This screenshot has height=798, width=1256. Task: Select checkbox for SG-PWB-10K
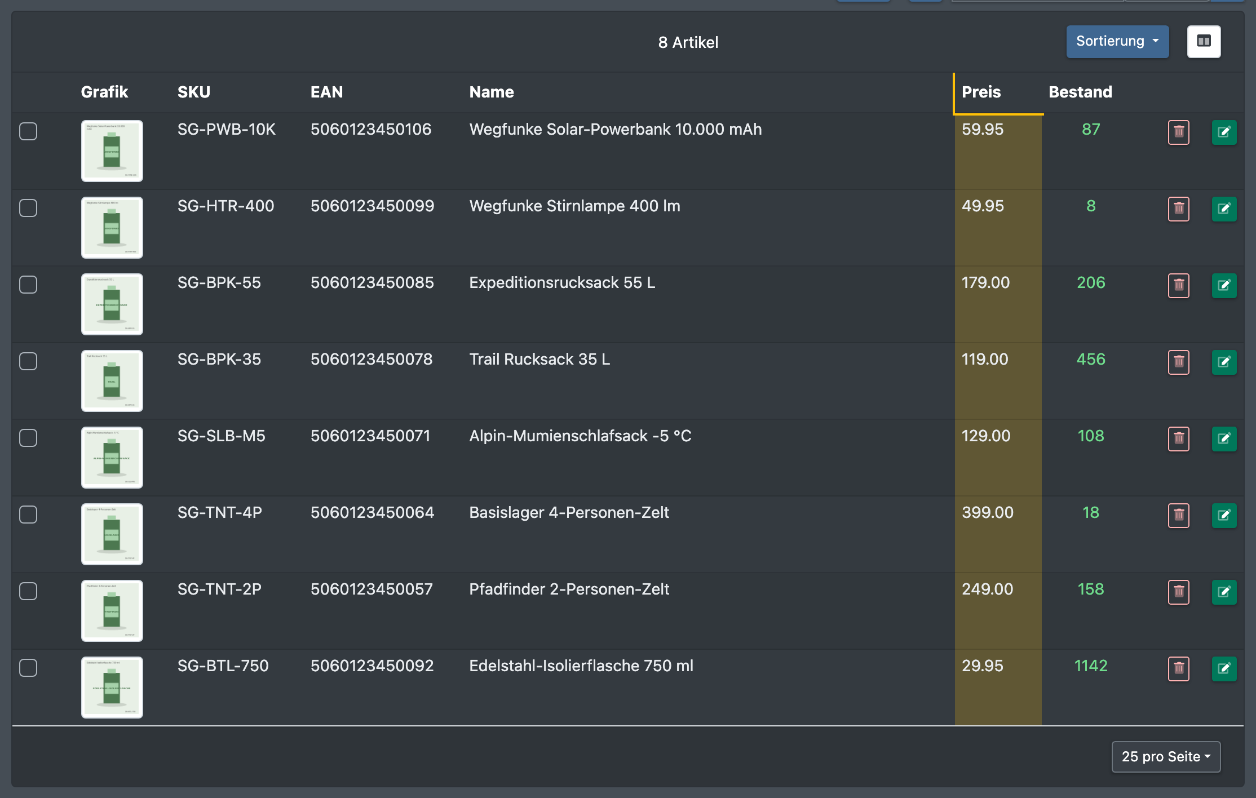[x=28, y=131]
